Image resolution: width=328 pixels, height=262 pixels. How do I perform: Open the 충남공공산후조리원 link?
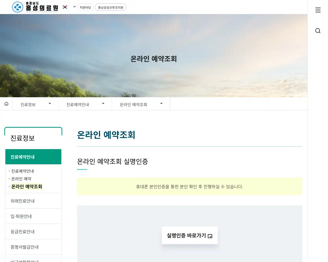(x=110, y=7)
